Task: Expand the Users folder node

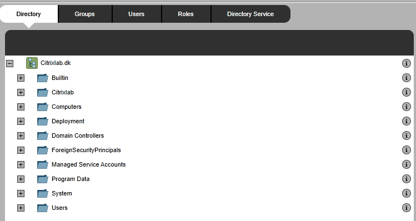Action: (x=21, y=208)
